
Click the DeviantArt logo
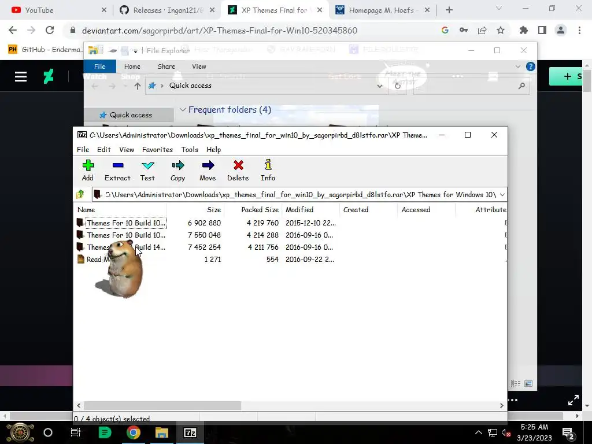point(49,77)
